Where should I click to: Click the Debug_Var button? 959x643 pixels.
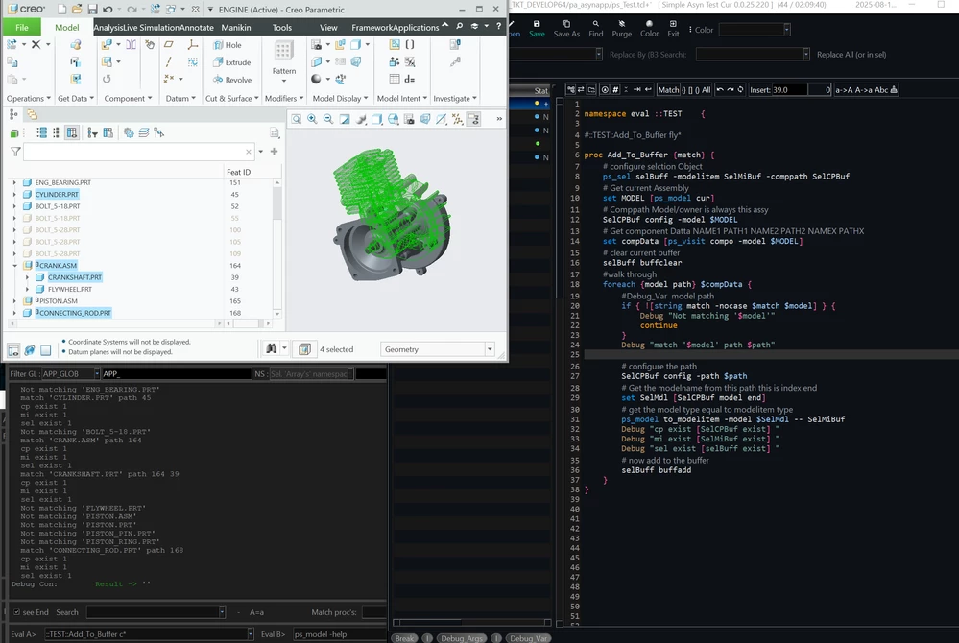click(528, 638)
